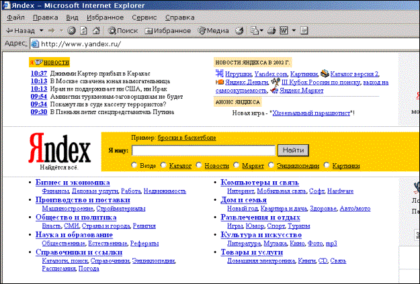This screenshot has height=284, width=420.
Task: Select the Энциклопедии radio button
Action: coord(271,165)
